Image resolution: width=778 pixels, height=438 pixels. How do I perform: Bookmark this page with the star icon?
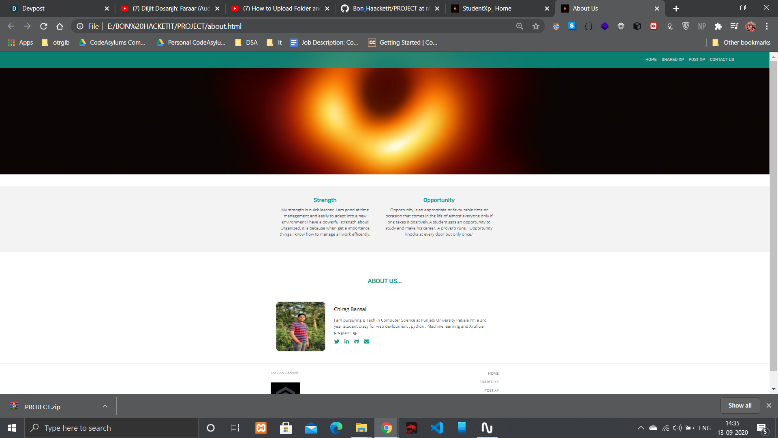click(536, 26)
